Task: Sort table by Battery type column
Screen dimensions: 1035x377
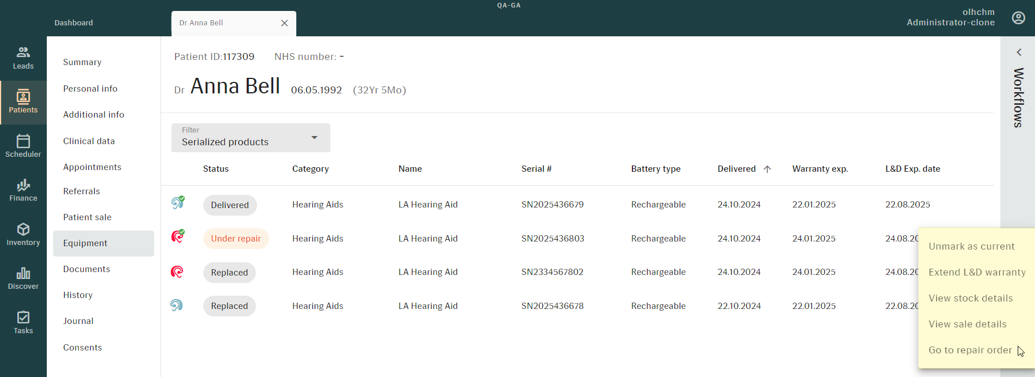Action: tap(656, 169)
